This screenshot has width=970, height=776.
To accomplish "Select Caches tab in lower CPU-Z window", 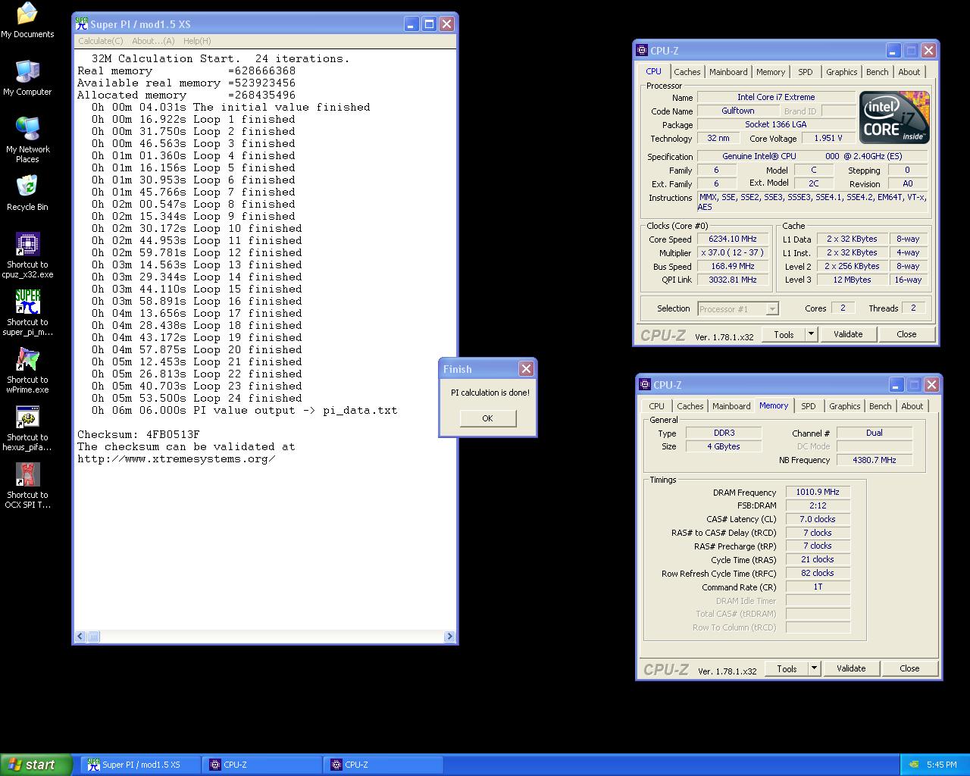I will 690,406.
